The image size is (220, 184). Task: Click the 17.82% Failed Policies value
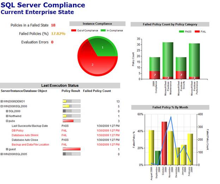(58, 34)
